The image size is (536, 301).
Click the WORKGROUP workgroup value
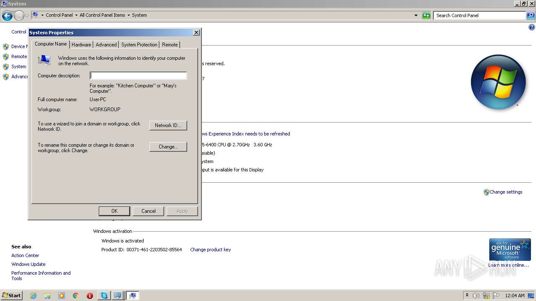pos(105,110)
